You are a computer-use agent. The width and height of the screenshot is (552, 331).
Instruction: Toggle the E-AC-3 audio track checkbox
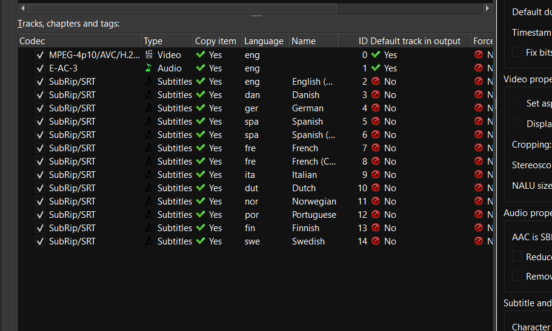click(40, 68)
